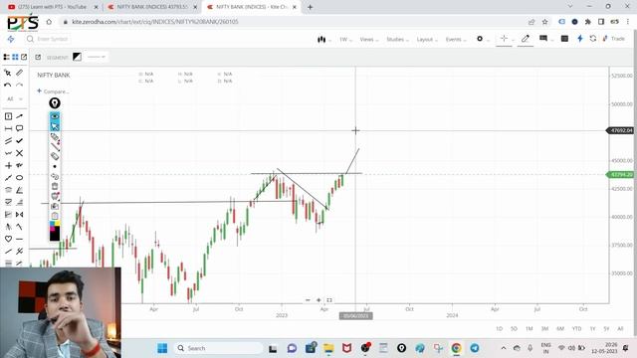Select the ellipse drawing tool
The image size is (637, 358).
[x=19, y=178]
